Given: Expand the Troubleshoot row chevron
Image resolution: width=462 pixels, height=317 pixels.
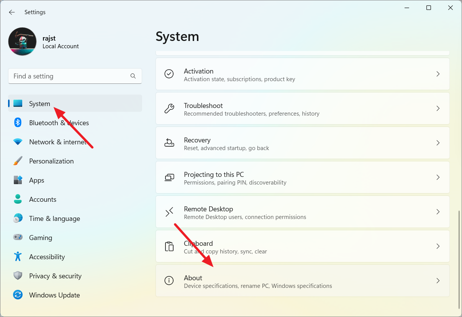Looking at the screenshot, I should pos(438,108).
